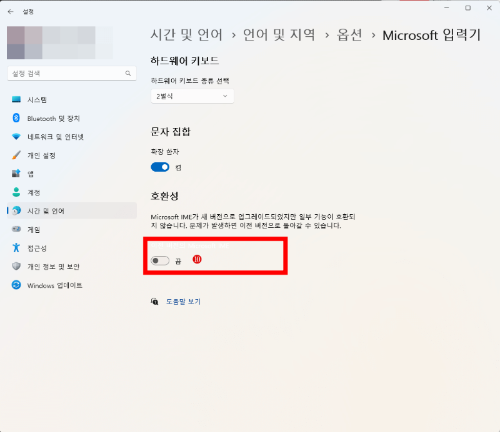Go back to 시간 및 언어 breadcrumb

coord(186,35)
